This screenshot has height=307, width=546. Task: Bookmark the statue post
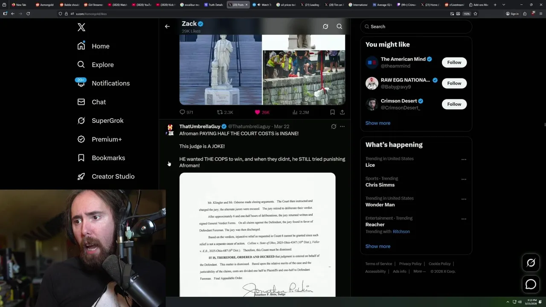[x=332, y=112]
